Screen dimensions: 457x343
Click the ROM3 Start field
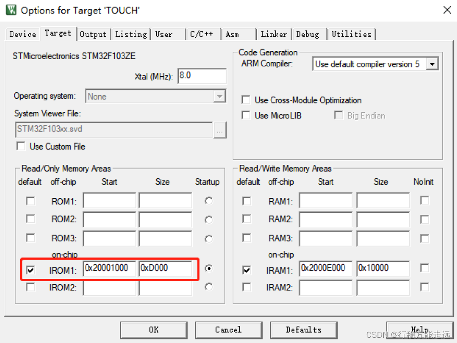tap(109, 239)
